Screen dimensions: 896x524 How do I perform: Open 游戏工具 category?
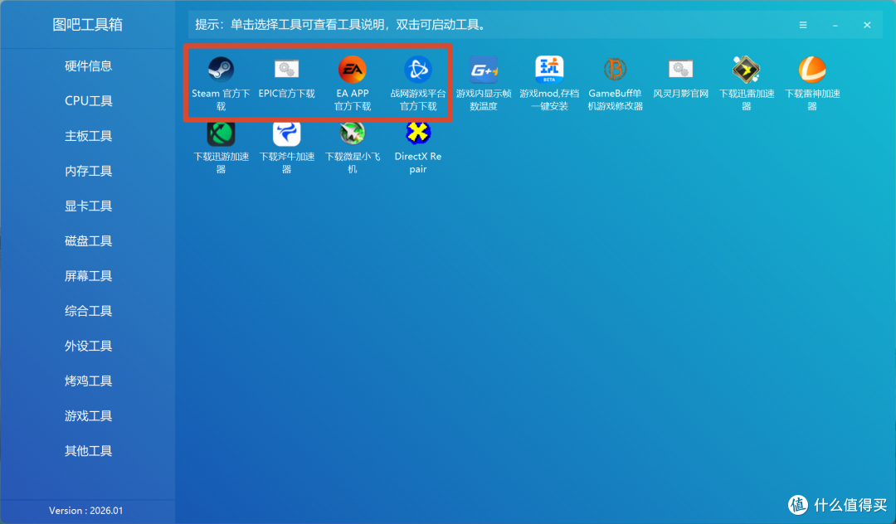[x=88, y=416]
